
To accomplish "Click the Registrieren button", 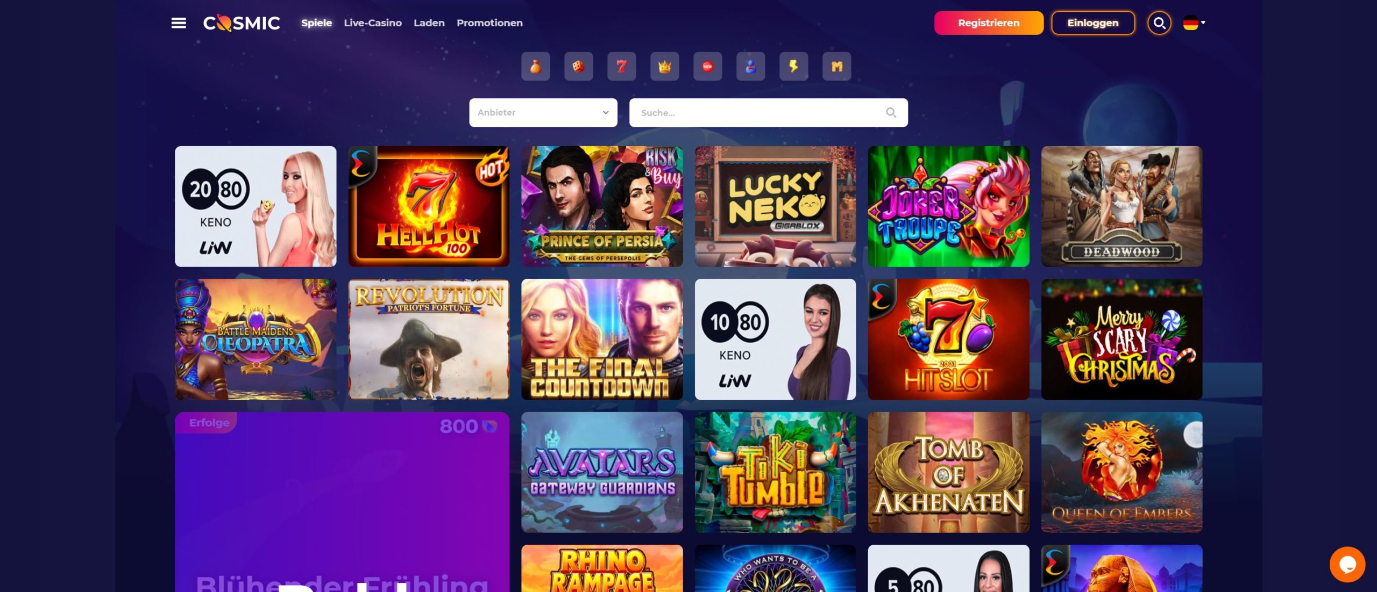I will tap(989, 23).
